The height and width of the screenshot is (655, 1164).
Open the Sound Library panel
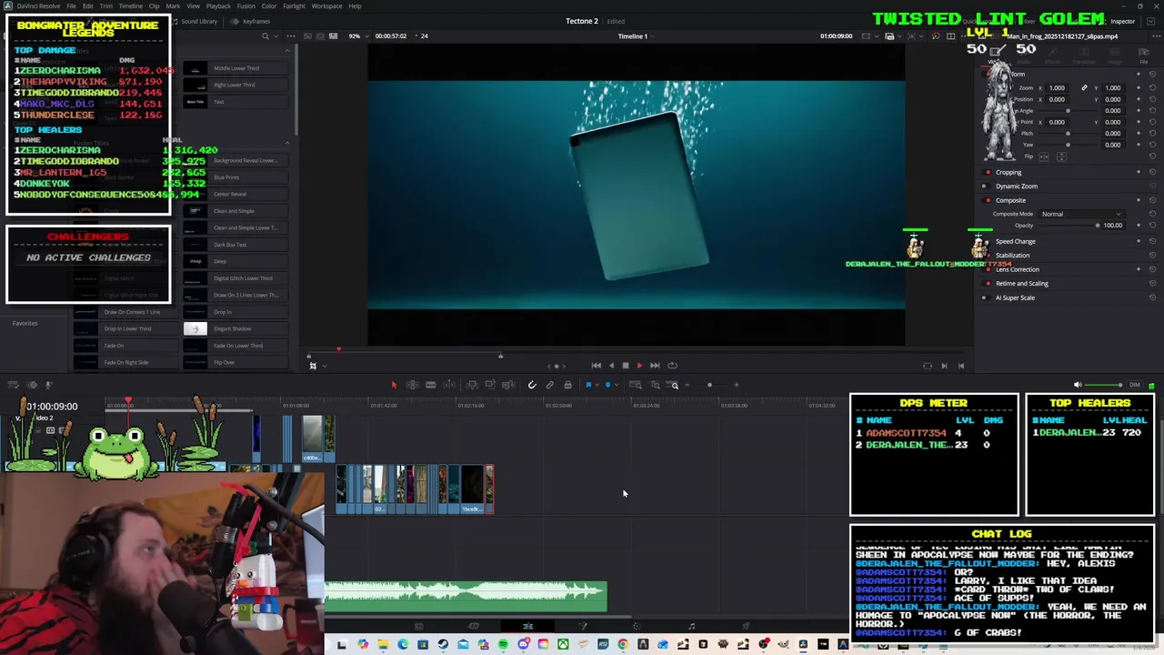point(195,21)
